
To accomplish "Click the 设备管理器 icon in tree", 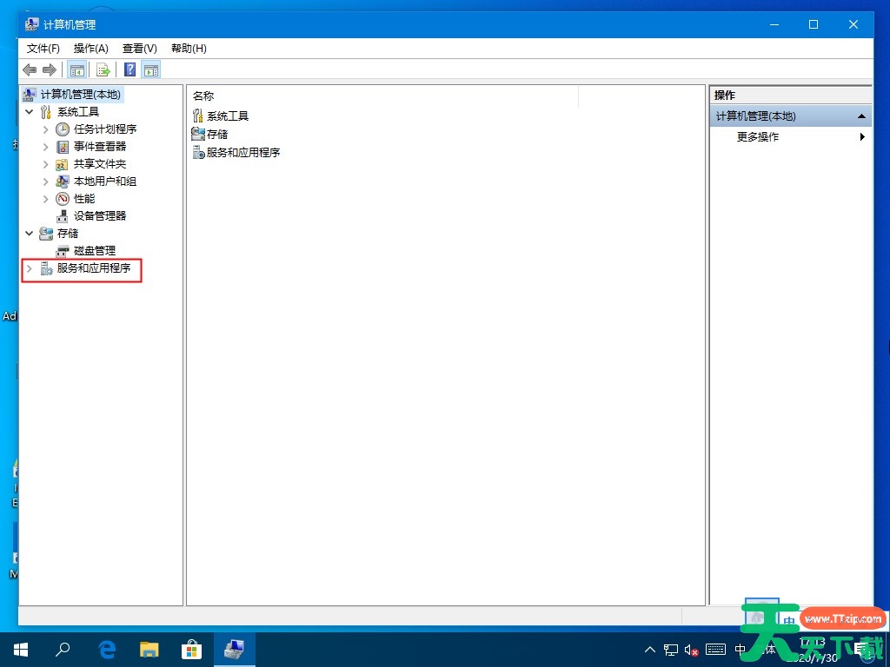I will tap(63, 216).
